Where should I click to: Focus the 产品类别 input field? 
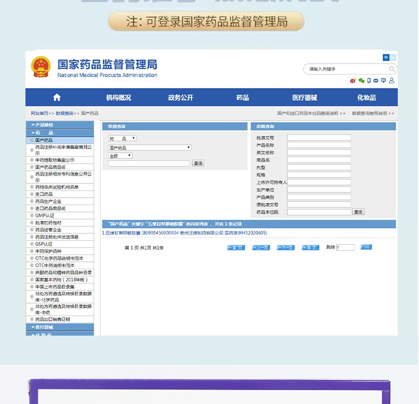point(319,197)
